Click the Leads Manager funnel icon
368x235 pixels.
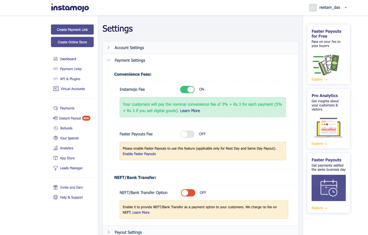[x=55, y=168]
